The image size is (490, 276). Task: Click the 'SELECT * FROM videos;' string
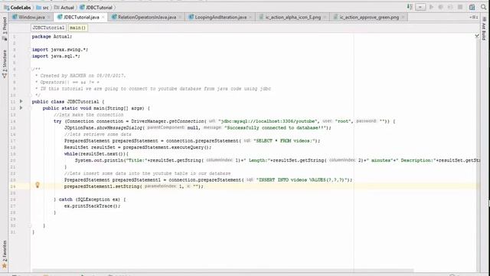tap(284, 141)
